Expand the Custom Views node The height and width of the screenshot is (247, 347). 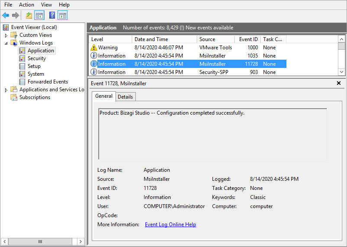(x=6, y=35)
